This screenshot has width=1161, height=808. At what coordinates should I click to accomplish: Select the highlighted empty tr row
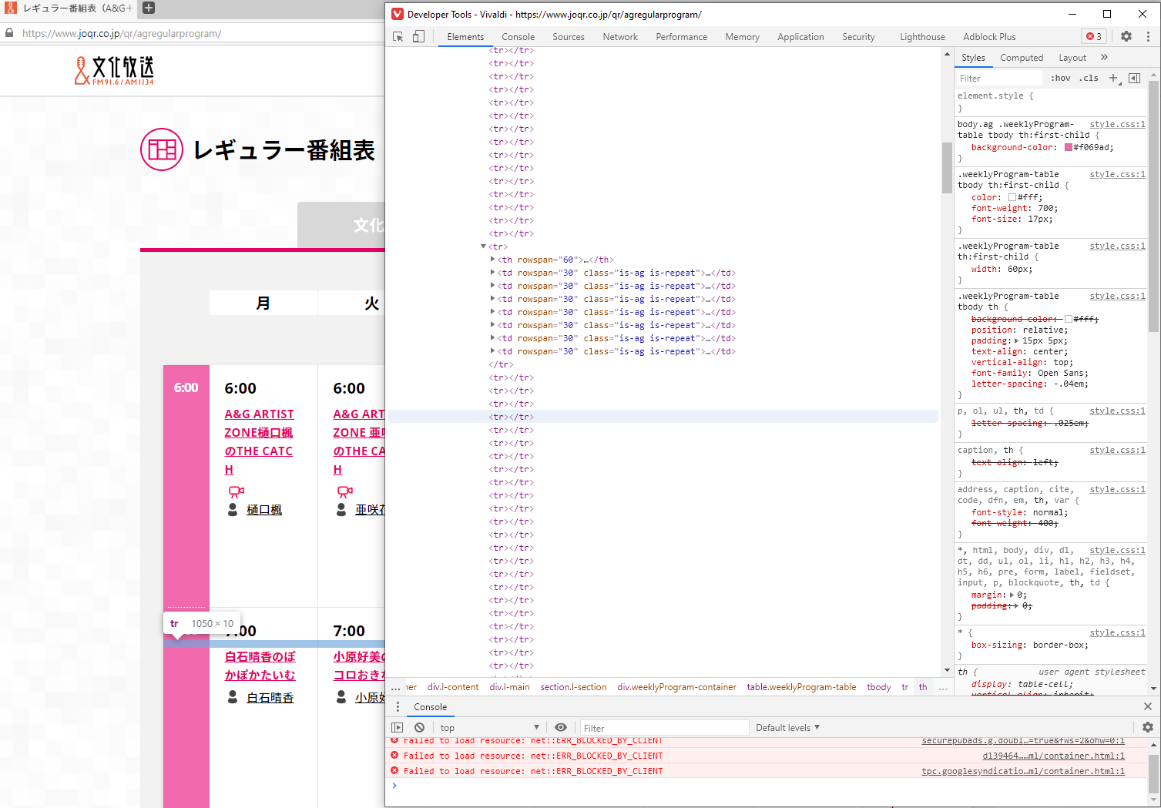pyautogui.click(x=663, y=417)
